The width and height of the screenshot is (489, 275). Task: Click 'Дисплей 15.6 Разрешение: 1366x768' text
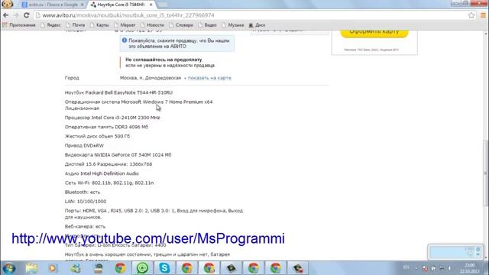point(108,164)
